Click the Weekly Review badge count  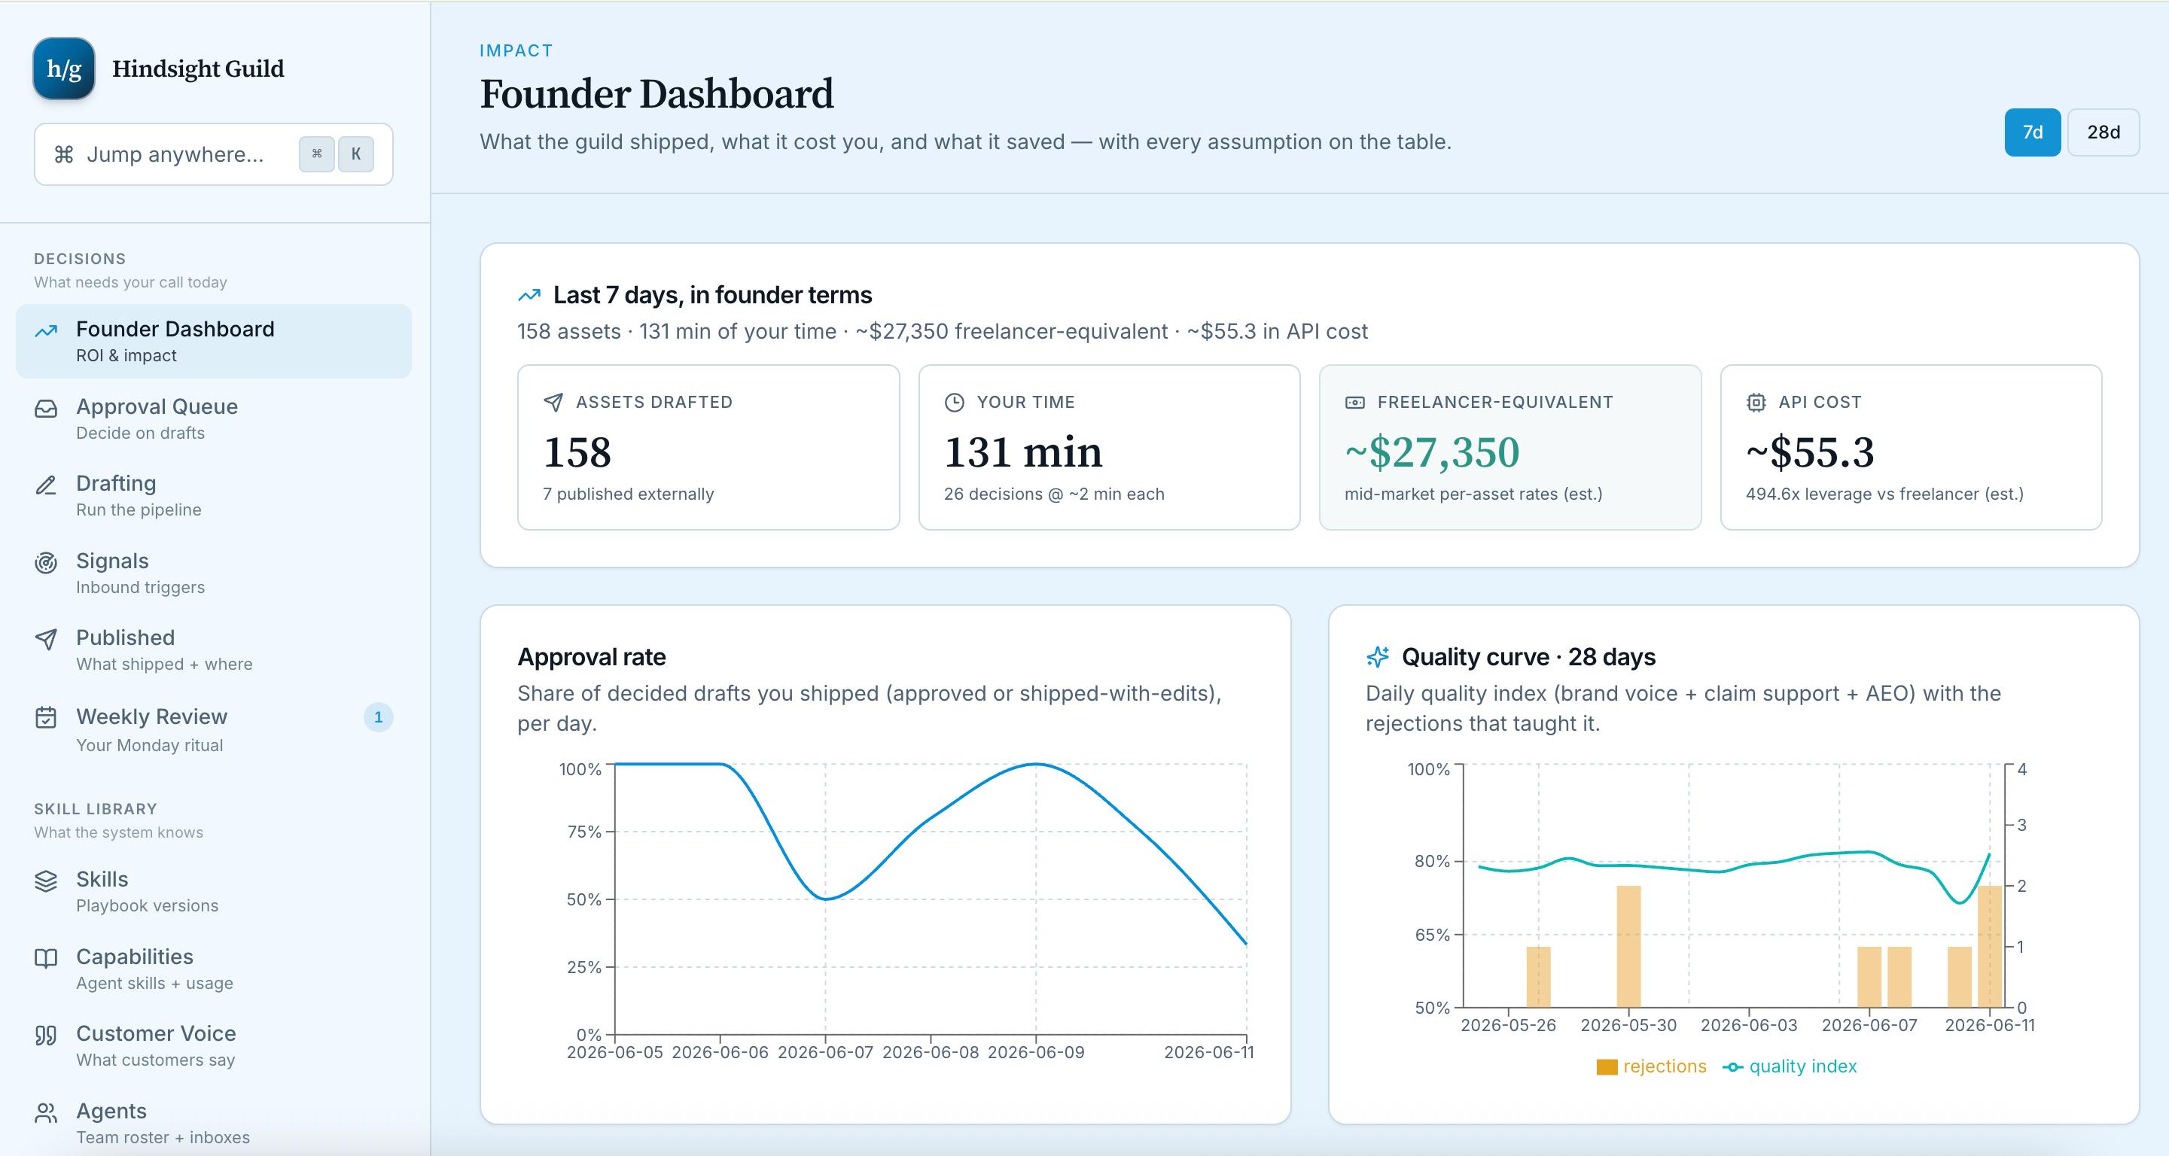point(378,717)
